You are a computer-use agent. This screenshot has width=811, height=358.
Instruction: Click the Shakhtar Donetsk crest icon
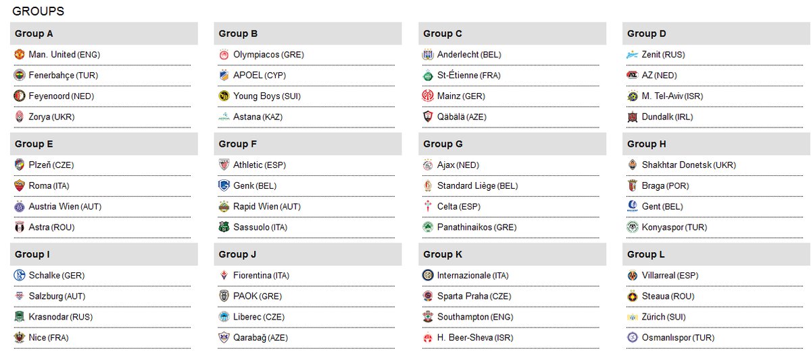pos(632,165)
